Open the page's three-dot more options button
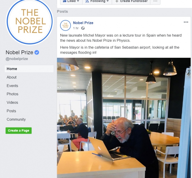Screen dimensions: 192x178 point(155,1)
